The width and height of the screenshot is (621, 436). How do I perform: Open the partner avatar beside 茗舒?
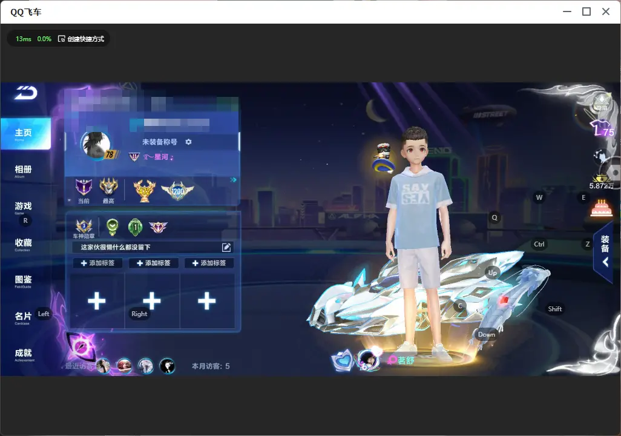[369, 360]
